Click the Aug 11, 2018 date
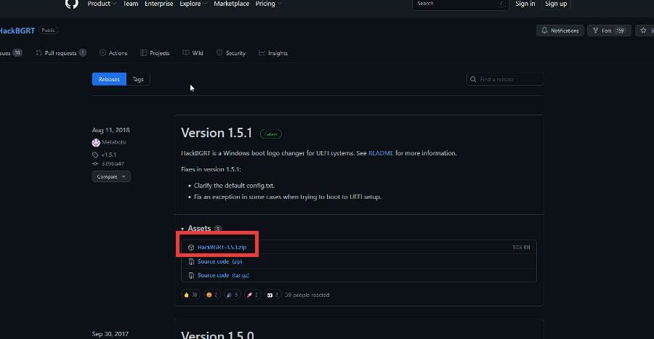The width and height of the screenshot is (654, 339). pos(110,130)
